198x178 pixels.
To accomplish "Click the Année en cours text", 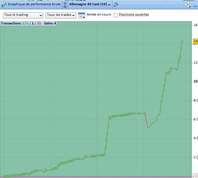I will 99,14.
